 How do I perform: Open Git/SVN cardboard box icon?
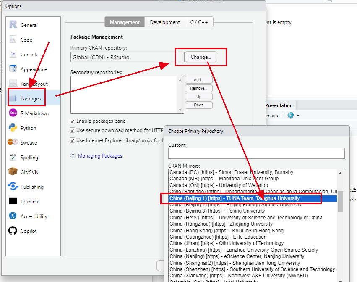[x=13, y=171]
